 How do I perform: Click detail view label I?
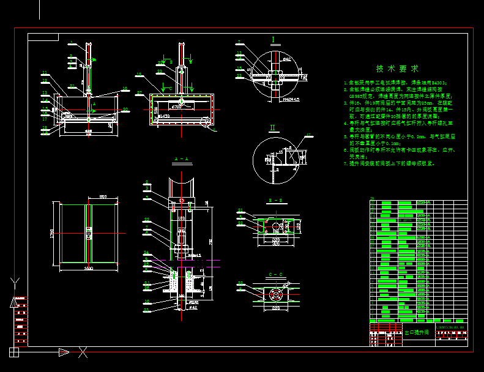click(273, 40)
